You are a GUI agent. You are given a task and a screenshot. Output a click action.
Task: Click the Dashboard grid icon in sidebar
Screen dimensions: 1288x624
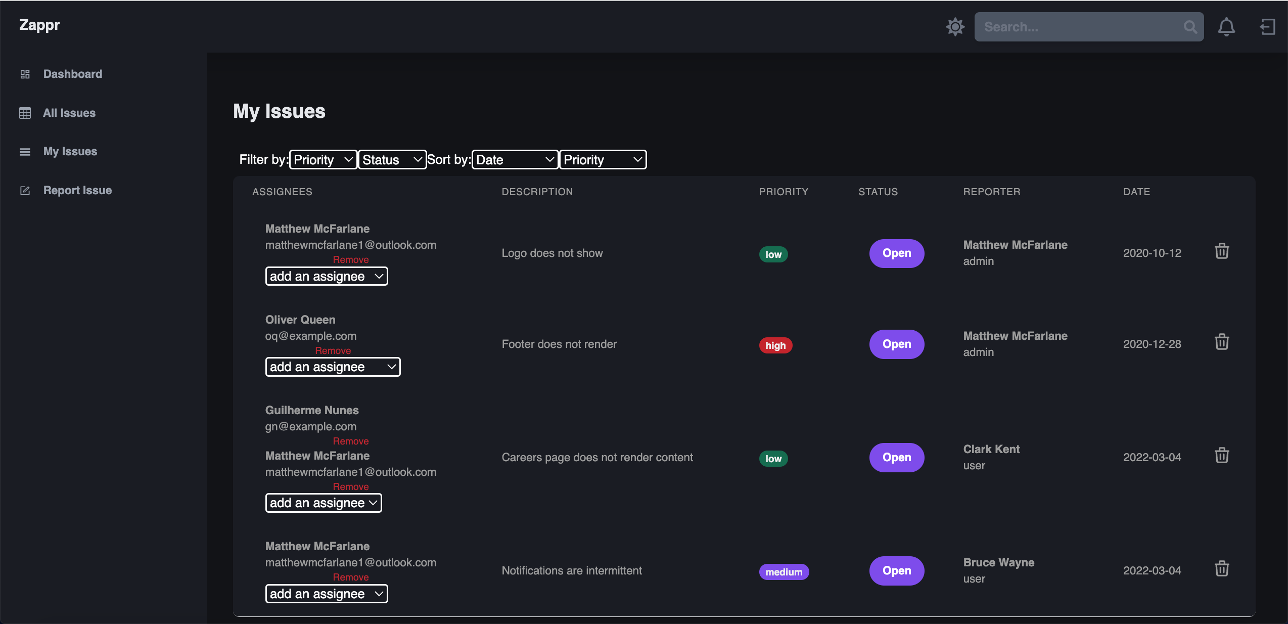pyautogui.click(x=25, y=74)
